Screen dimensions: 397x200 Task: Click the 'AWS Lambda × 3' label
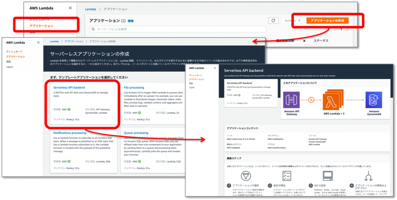(334, 114)
